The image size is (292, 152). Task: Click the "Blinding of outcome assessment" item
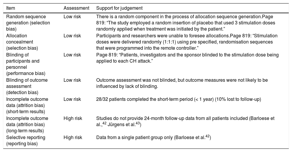point(27,85)
